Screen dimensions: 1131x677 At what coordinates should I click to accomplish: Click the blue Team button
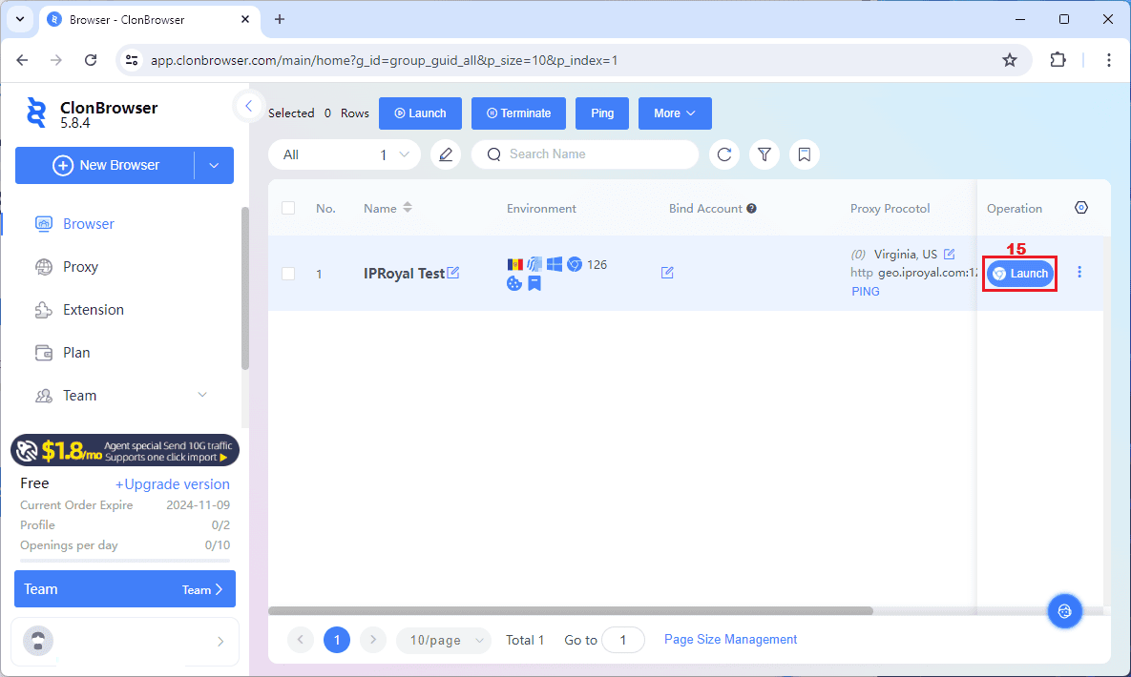(x=125, y=589)
